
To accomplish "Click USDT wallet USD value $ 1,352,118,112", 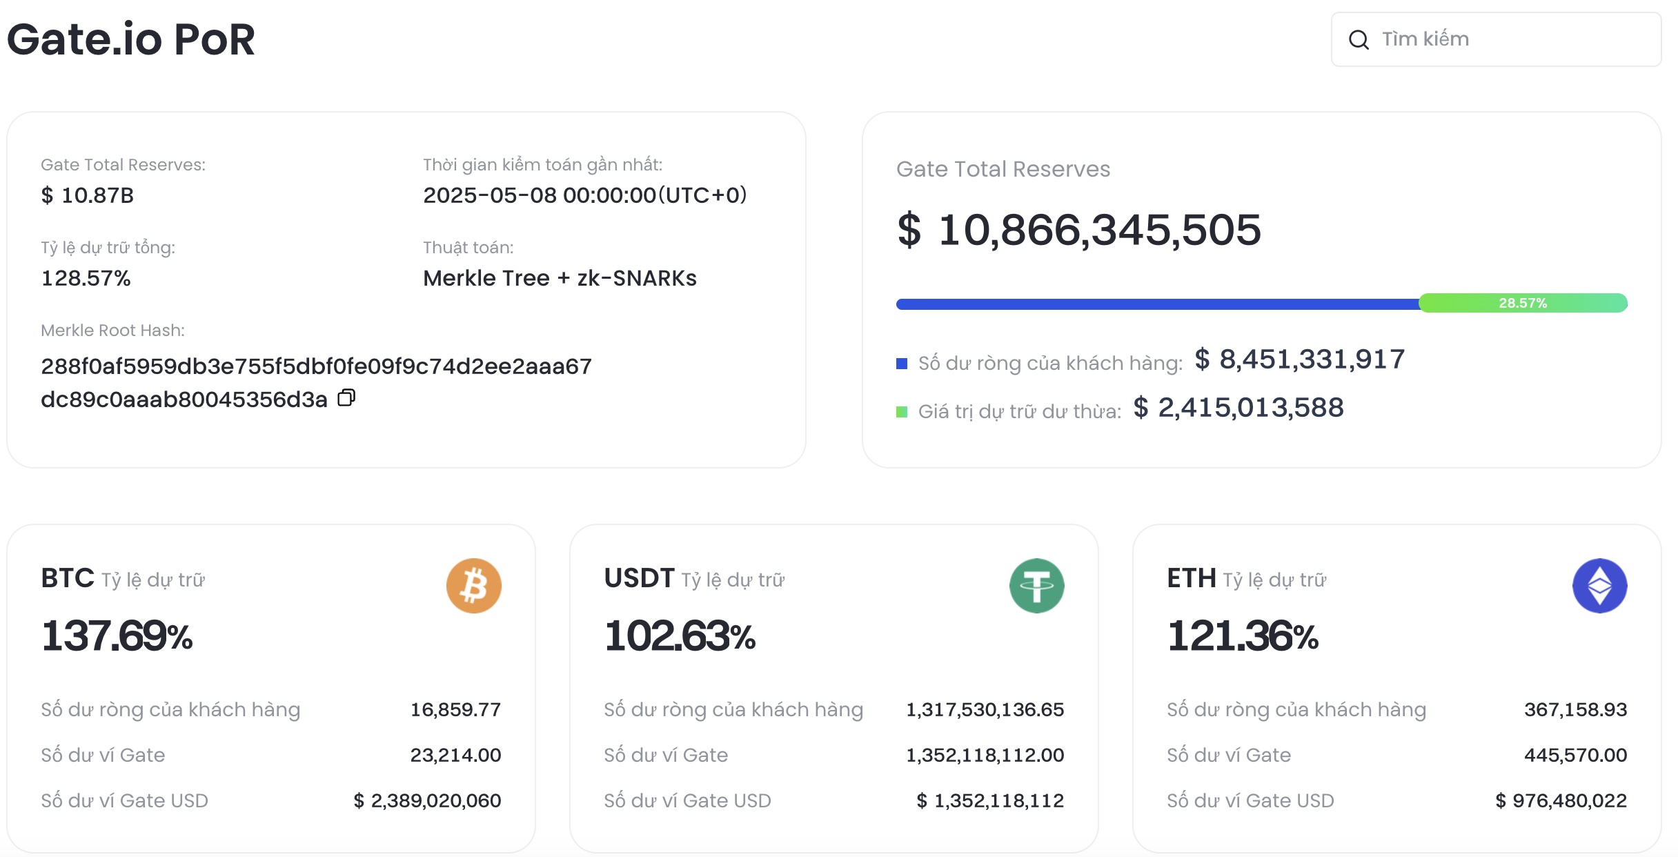I will pyautogui.click(x=991, y=800).
